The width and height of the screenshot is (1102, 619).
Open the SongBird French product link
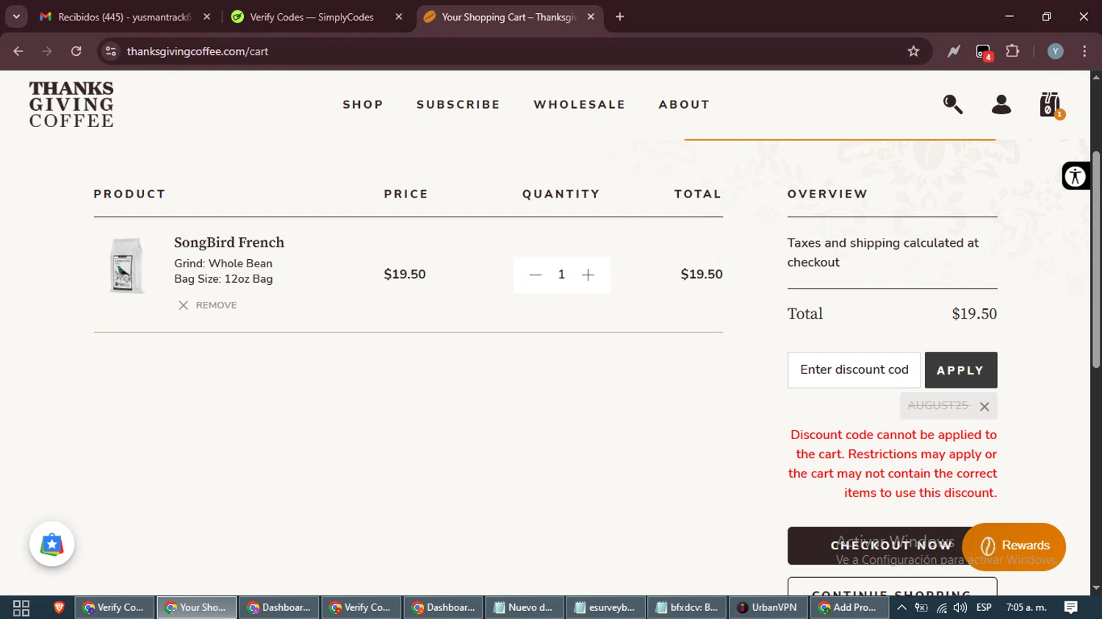click(229, 242)
